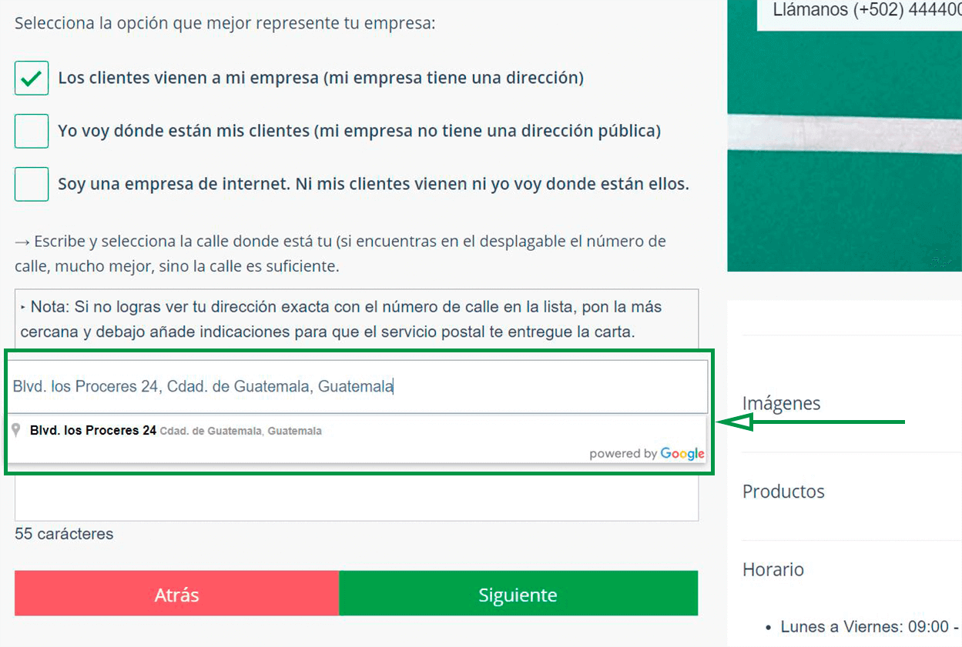Open the Imágenes section

tap(782, 403)
